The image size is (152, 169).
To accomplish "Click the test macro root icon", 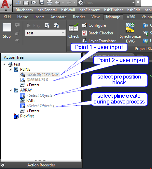I will point(10,64).
